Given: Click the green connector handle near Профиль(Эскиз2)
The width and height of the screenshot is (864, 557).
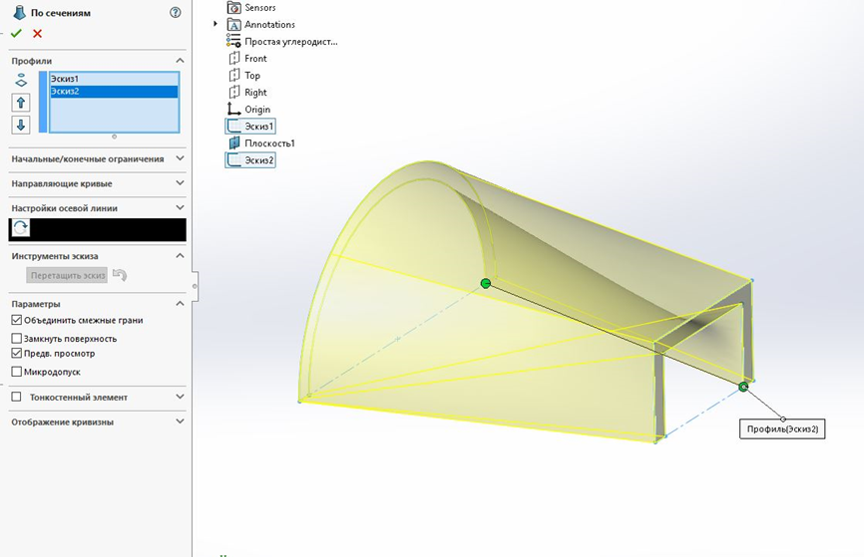Looking at the screenshot, I should (743, 387).
